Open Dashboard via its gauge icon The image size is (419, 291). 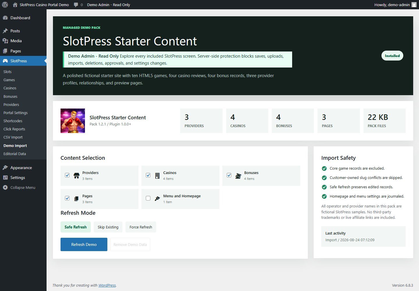[x=5, y=18]
